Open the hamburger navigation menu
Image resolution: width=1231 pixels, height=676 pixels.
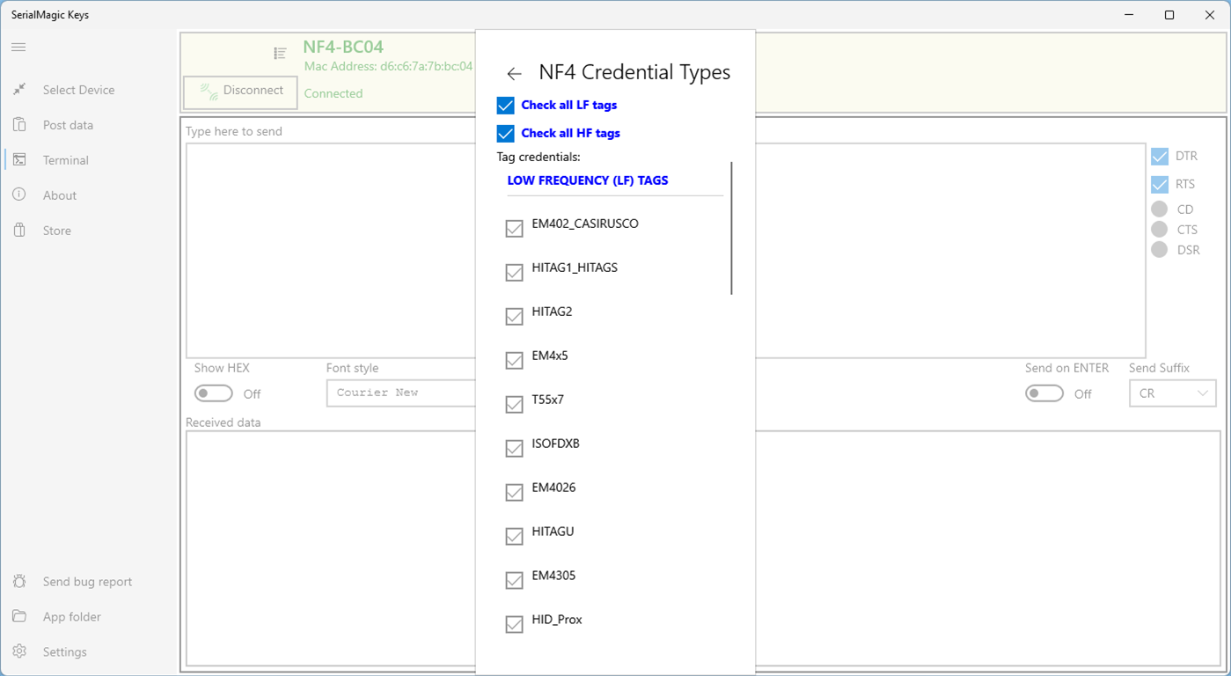18,47
